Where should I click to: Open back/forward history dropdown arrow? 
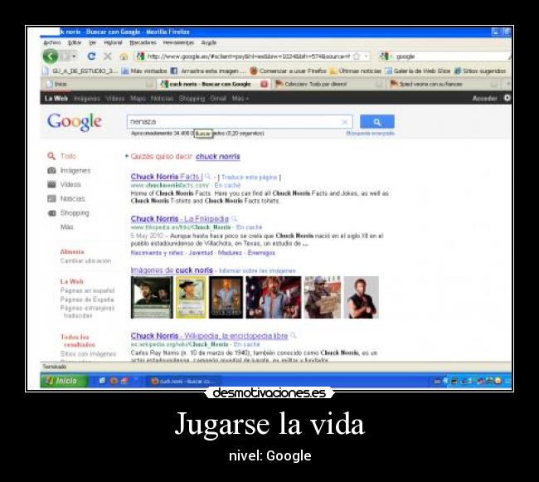coord(74,56)
